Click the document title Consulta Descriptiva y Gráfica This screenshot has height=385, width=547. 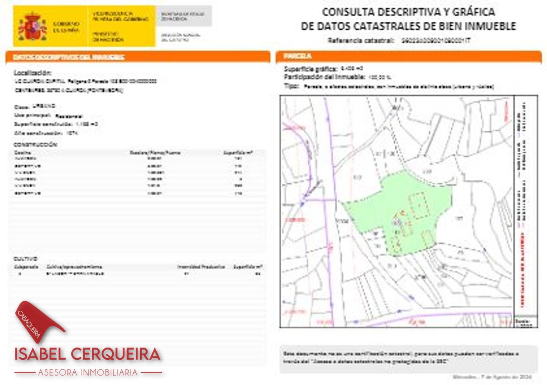408,19
